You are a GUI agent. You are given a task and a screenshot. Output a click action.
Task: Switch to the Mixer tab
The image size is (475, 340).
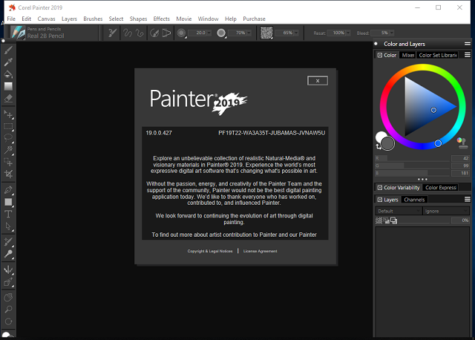click(407, 55)
